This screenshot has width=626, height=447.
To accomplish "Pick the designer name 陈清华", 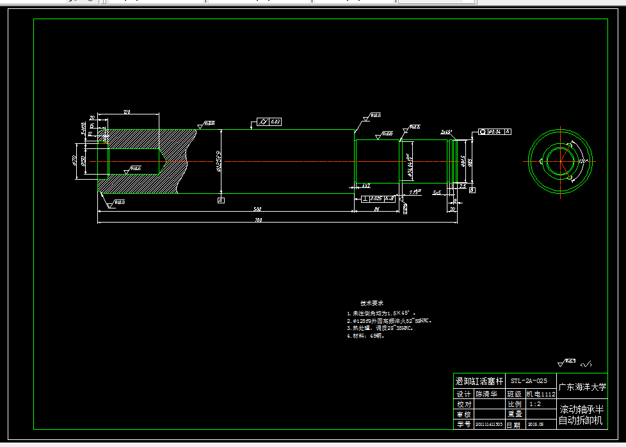I will [486, 394].
